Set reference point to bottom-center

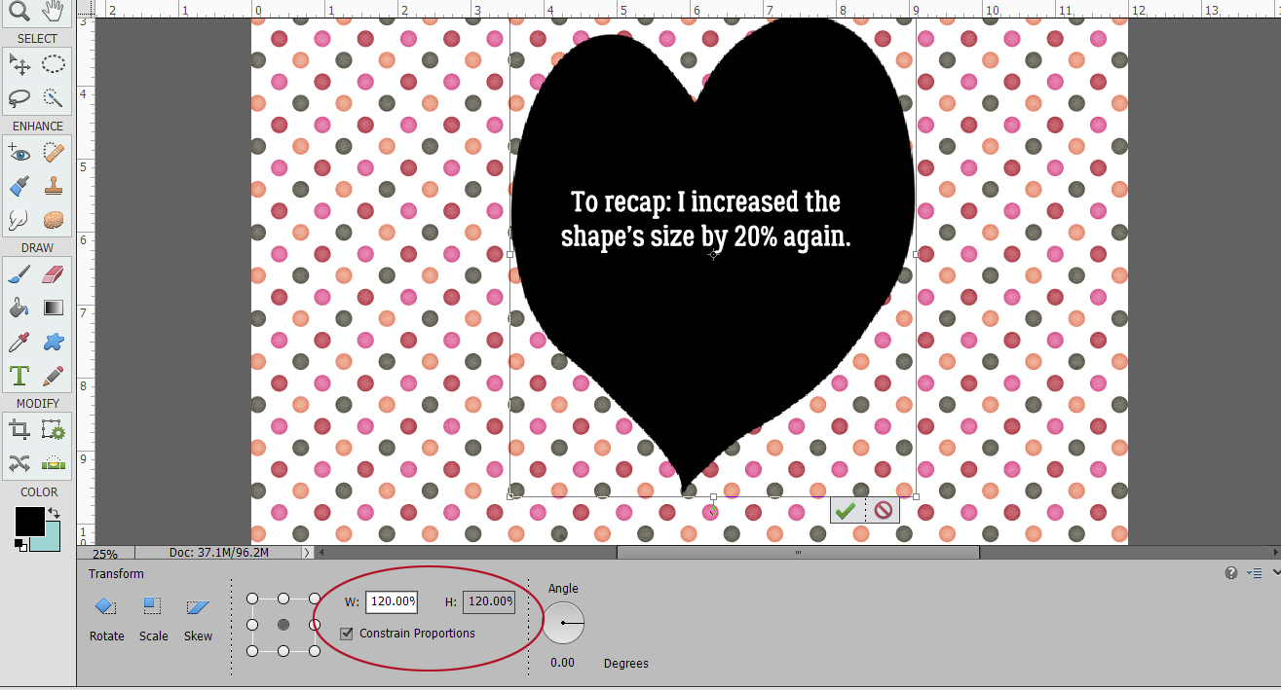[x=283, y=650]
